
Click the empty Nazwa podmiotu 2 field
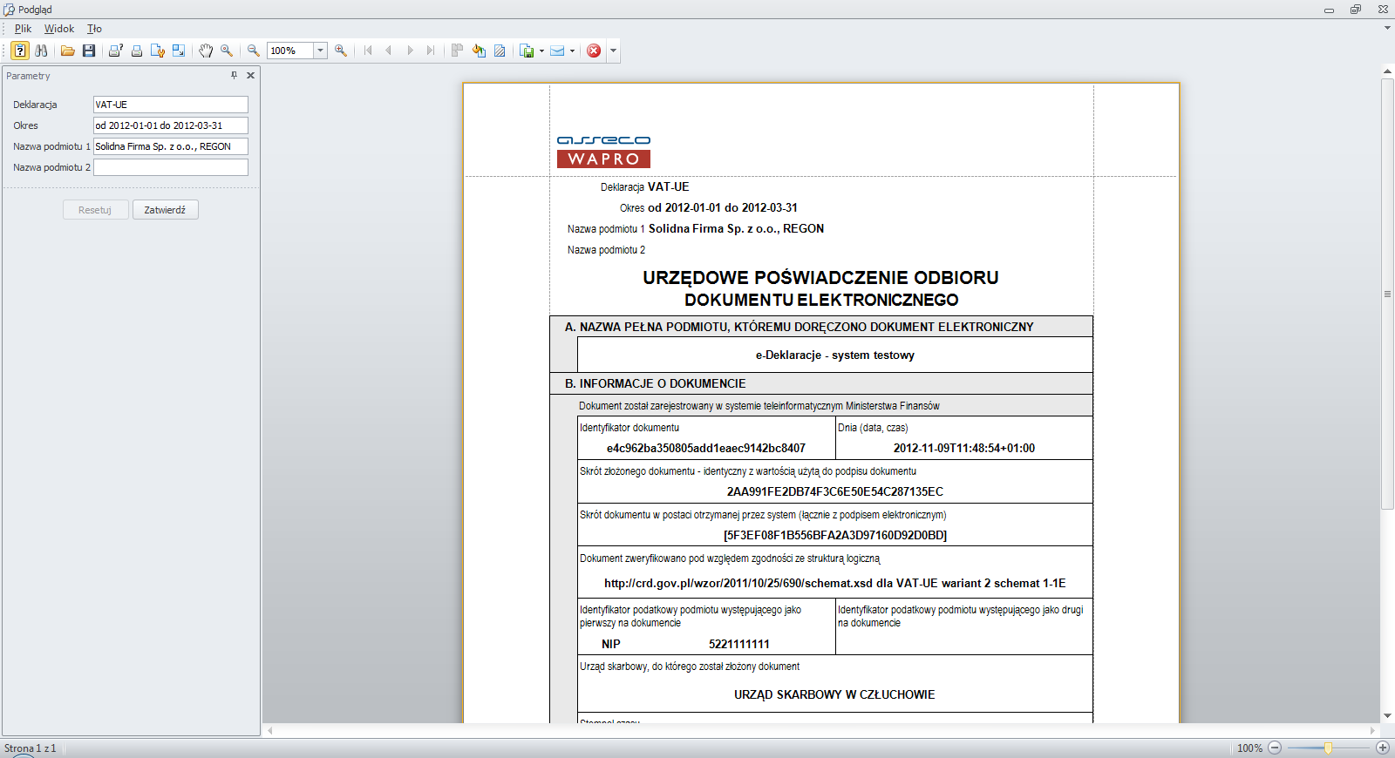point(171,167)
